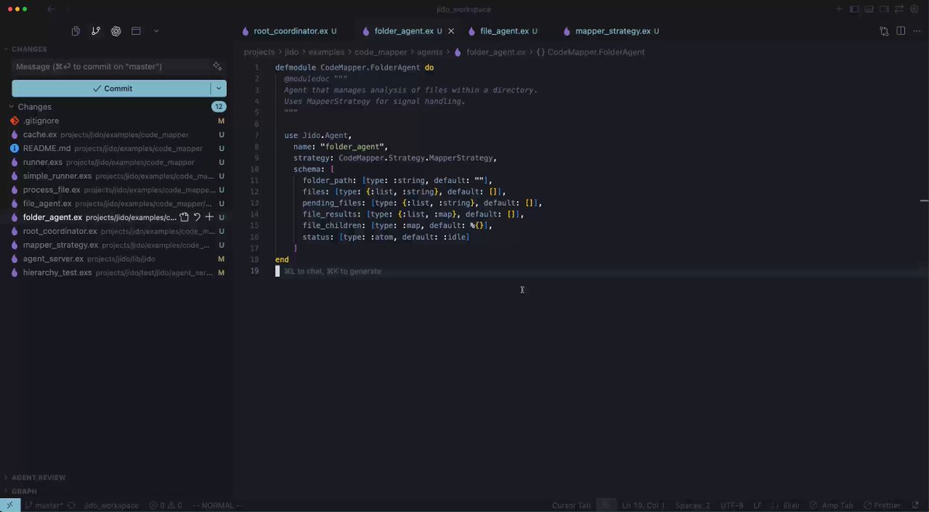Open the window-layout view icon in the sidebar
This screenshot has height=512, width=929.
point(136,31)
